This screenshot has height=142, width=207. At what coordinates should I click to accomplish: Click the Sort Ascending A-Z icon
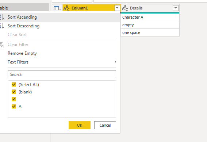(x=2, y=17)
